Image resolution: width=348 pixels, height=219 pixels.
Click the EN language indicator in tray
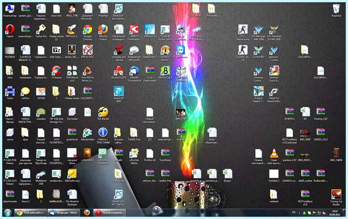[x=293, y=213]
